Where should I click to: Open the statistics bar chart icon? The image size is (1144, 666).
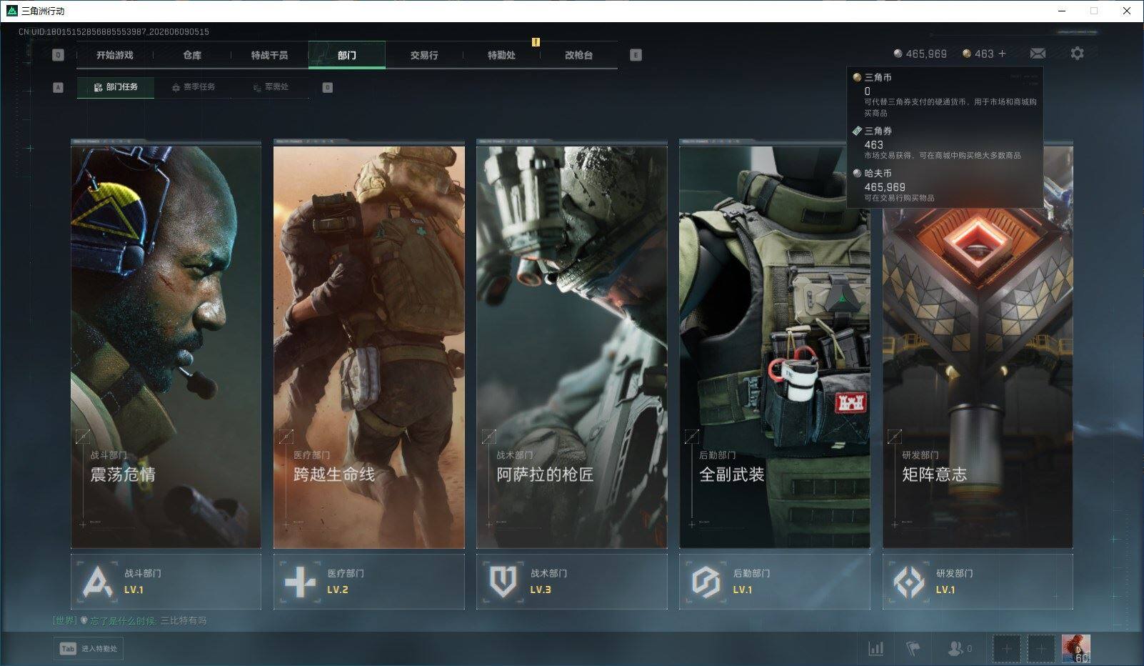click(x=875, y=649)
